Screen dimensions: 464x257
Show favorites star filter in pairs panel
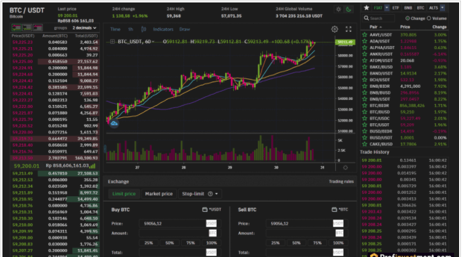(x=366, y=7)
